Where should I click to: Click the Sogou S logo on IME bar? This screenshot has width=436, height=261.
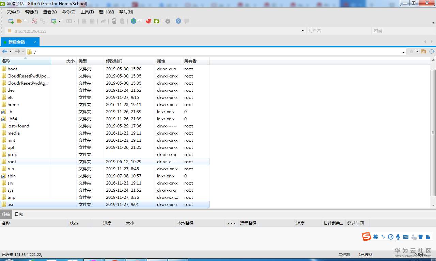pos(367,237)
